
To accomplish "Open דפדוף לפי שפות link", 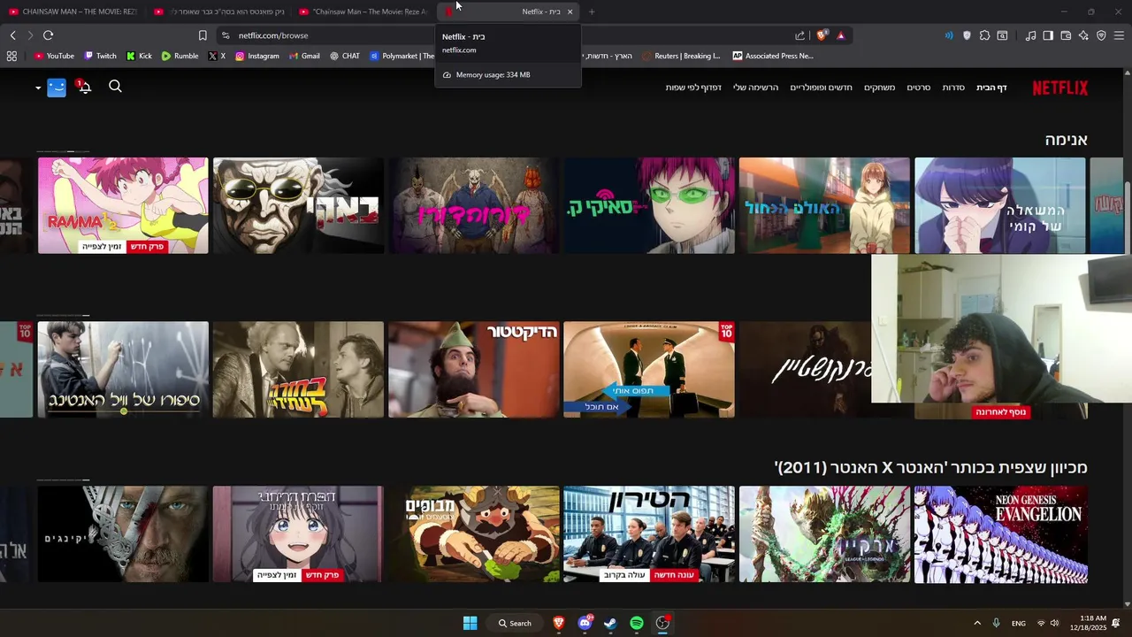I will (x=693, y=88).
